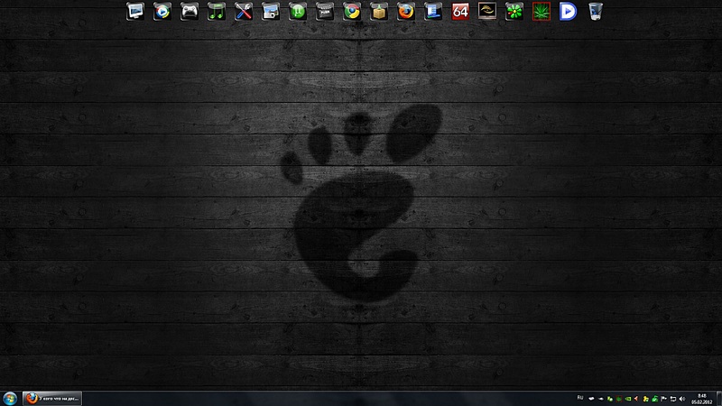
Task: Open the picture viewer dock icon
Action: point(271,11)
